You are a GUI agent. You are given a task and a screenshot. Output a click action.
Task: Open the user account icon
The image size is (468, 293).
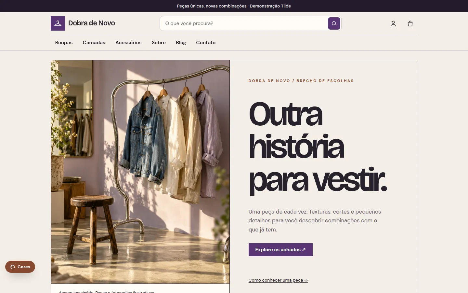tap(393, 23)
